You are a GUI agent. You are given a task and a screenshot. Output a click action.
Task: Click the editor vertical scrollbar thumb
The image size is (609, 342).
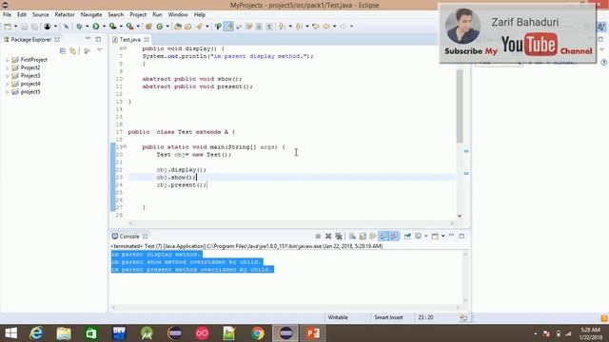(460, 106)
